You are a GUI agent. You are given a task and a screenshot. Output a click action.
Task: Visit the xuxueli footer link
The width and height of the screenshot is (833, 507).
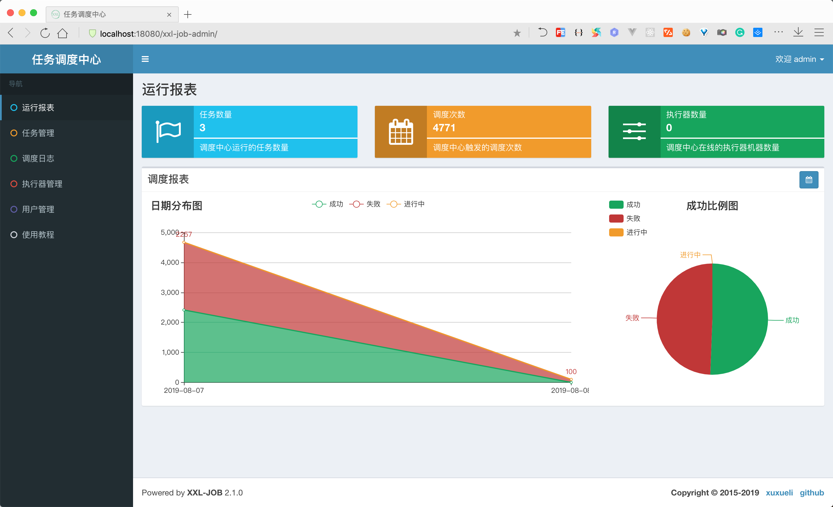pyautogui.click(x=779, y=493)
